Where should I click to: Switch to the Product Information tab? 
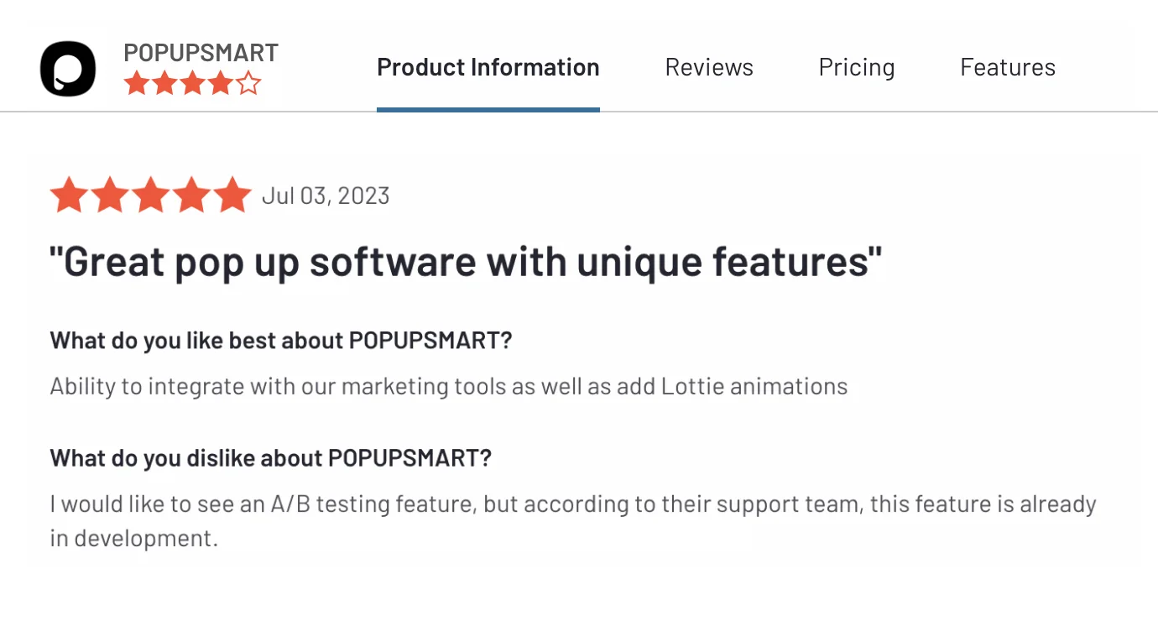click(488, 67)
